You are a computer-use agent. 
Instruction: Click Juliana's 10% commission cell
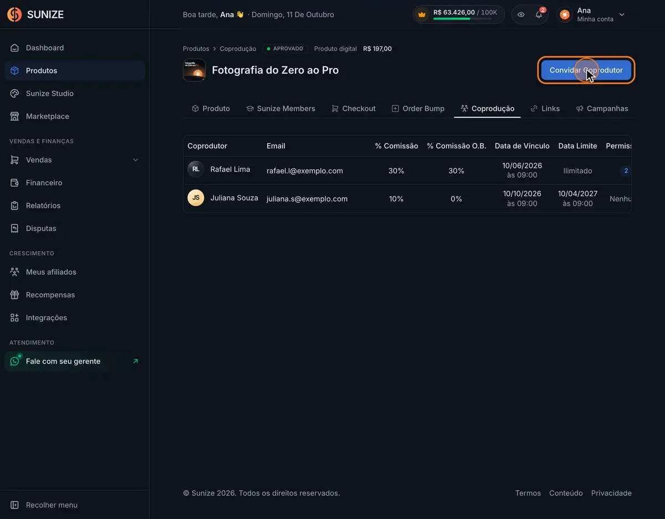[x=396, y=199]
